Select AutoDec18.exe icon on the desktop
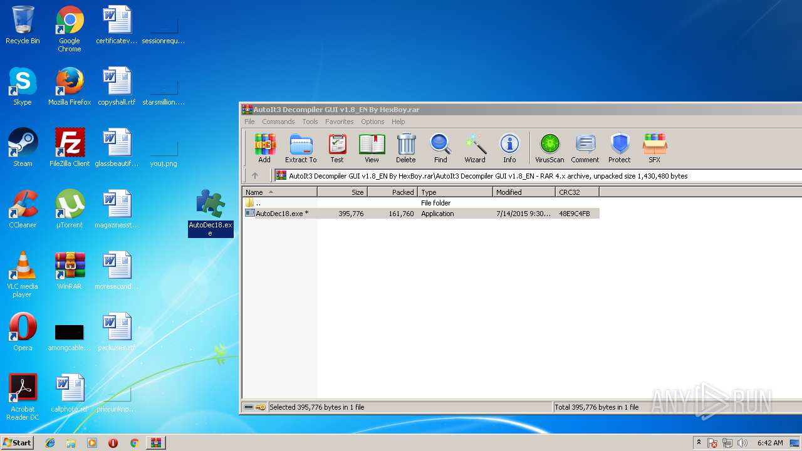 click(211, 213)
